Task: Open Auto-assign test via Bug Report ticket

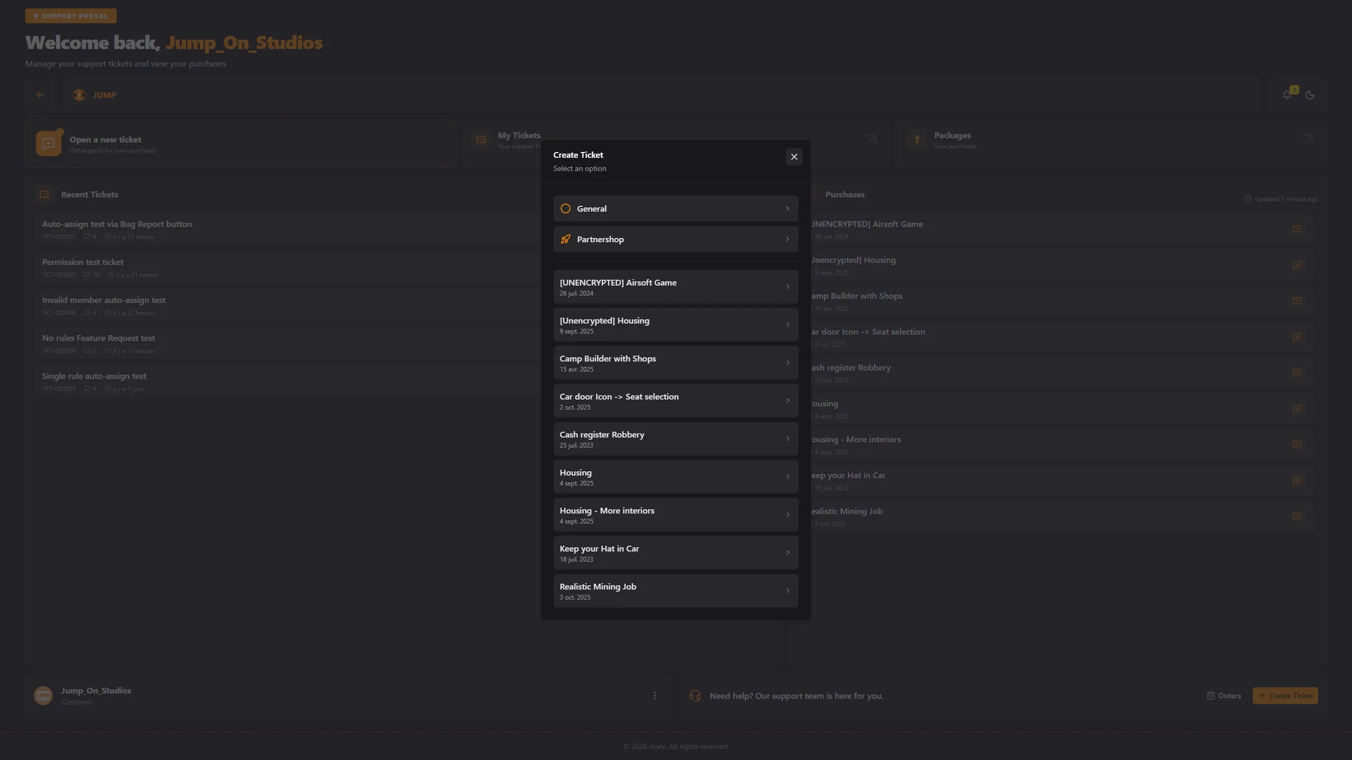Action: click(288, 230)
